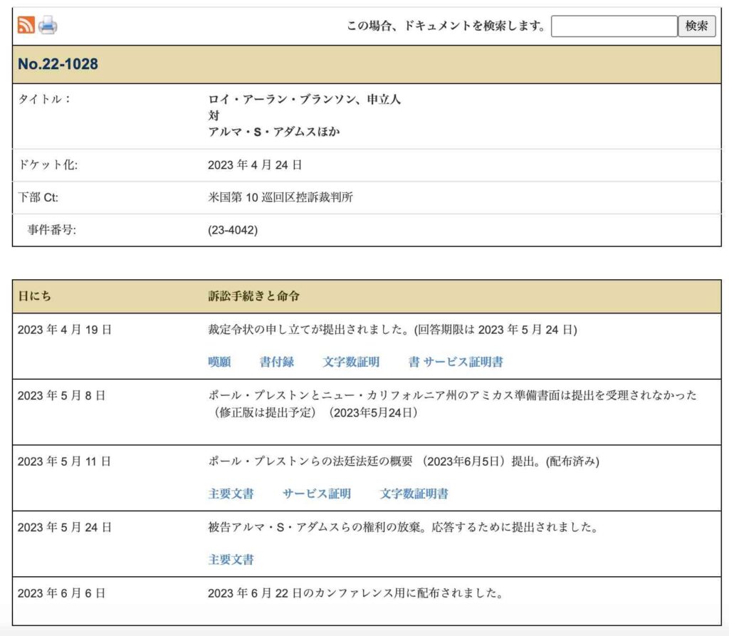
Task: Open the 嘆願 petition link
Action: 219,362
